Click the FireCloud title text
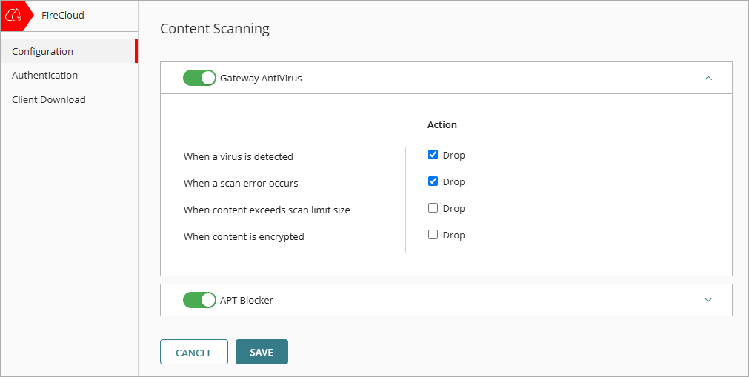Image resolution: width=749 pixels, height=377 pixels. [x=63, y=16]
